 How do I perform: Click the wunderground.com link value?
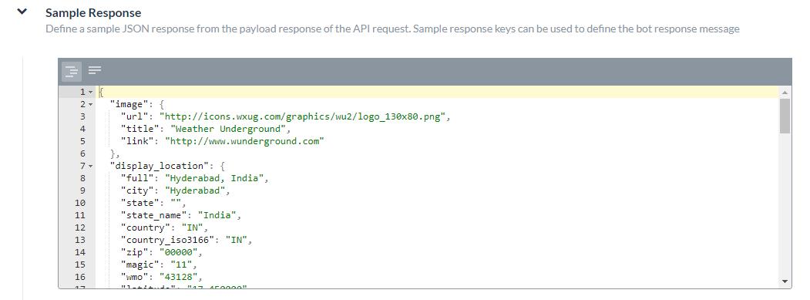tap(244, 141)
